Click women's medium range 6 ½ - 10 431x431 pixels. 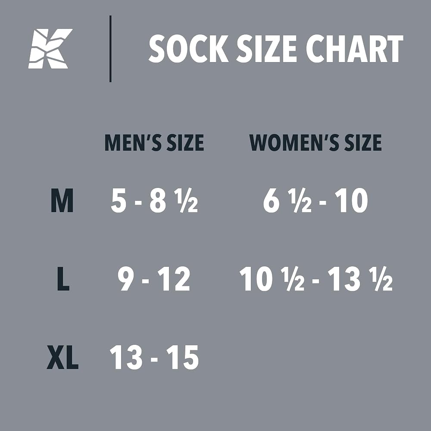point(315,200)
